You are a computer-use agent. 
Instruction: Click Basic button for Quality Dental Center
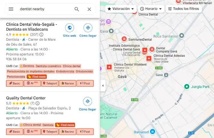[15, 132]
